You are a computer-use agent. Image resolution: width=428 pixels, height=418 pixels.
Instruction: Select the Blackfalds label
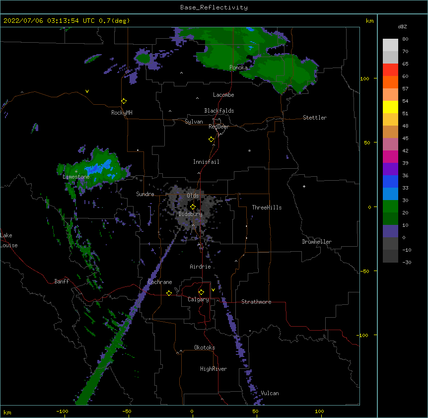pyautogui.click(x=219, y=111)
